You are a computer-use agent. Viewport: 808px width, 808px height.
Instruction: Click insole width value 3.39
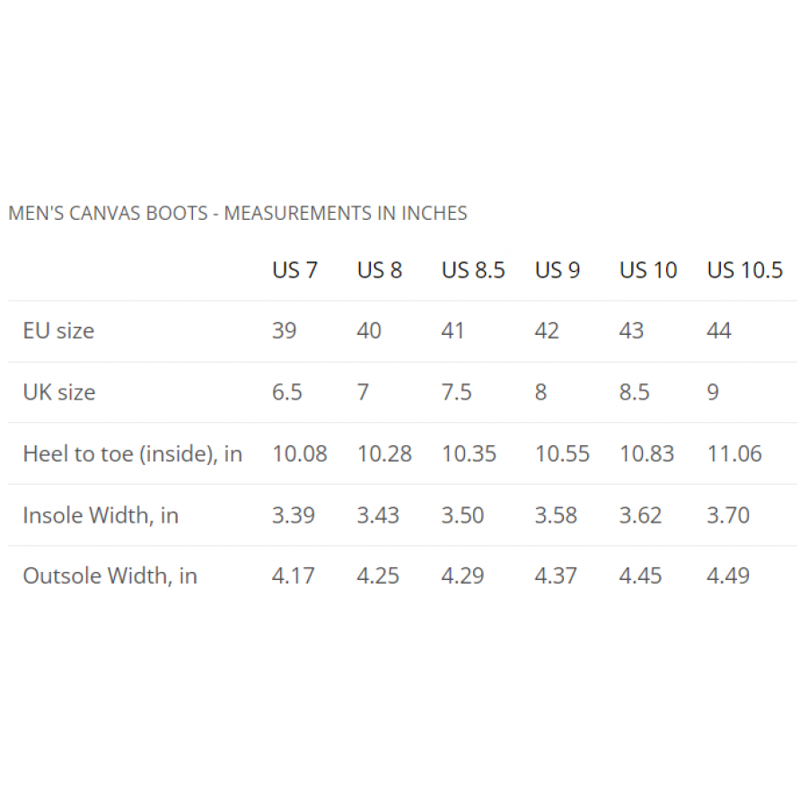pos(294,515)
